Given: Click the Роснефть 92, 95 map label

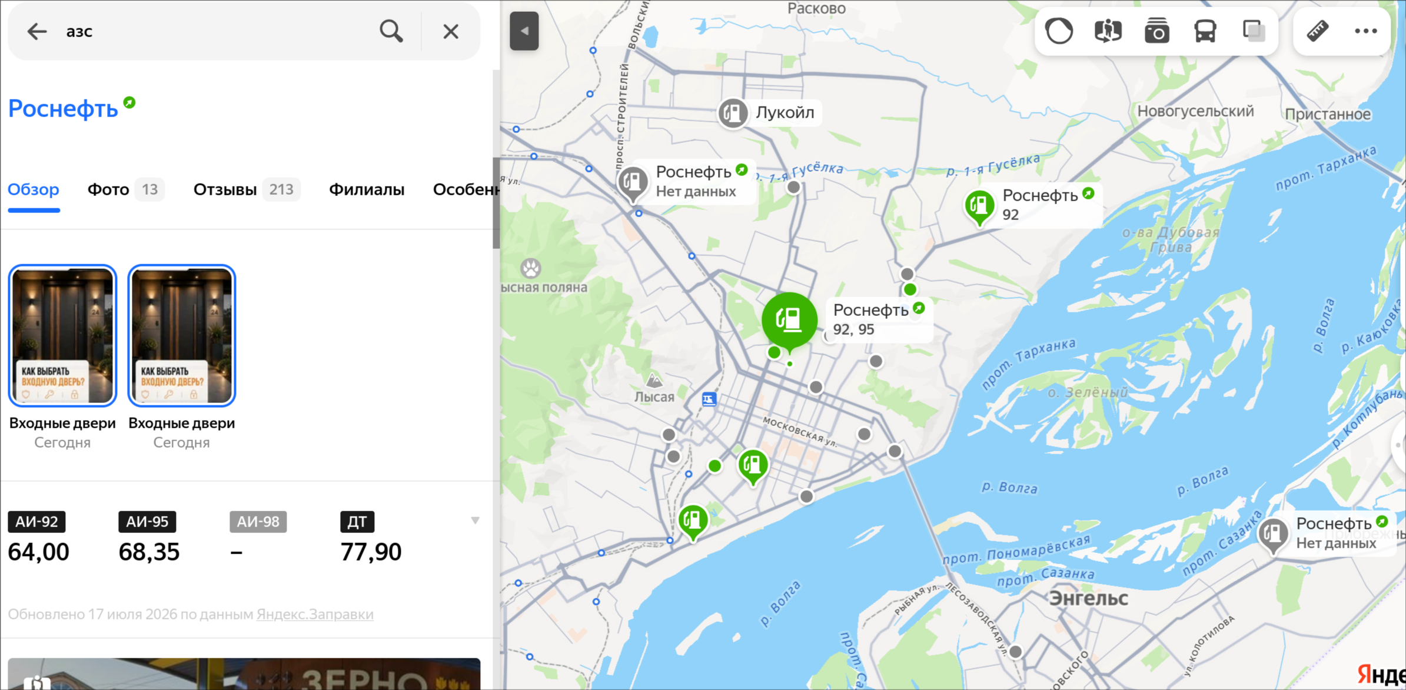Looking at the screenshot, I should point(879,319).
